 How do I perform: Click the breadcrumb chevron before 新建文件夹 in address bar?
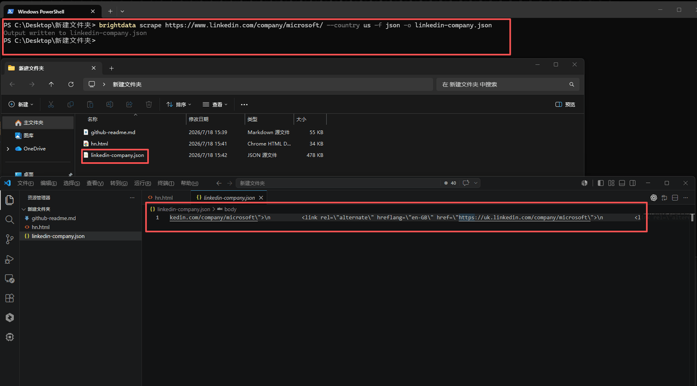click(103, 84)
